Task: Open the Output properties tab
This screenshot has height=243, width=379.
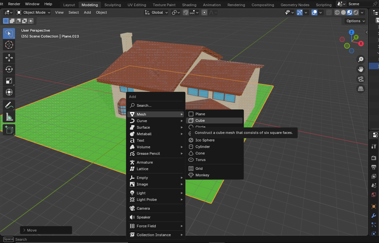Action: pyautogui.click(x=374, y=167)
